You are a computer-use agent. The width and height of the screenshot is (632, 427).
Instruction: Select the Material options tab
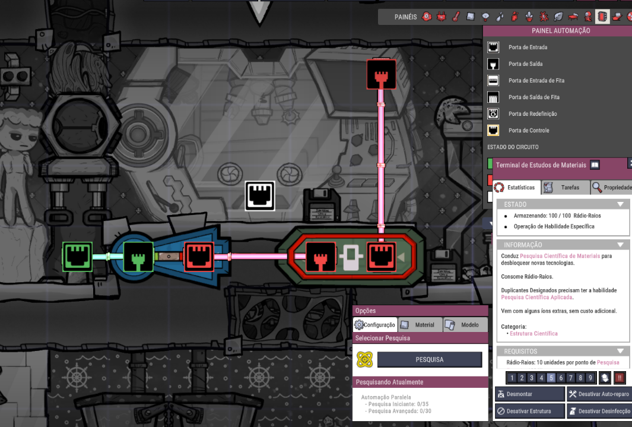click(x=420, y=325)
